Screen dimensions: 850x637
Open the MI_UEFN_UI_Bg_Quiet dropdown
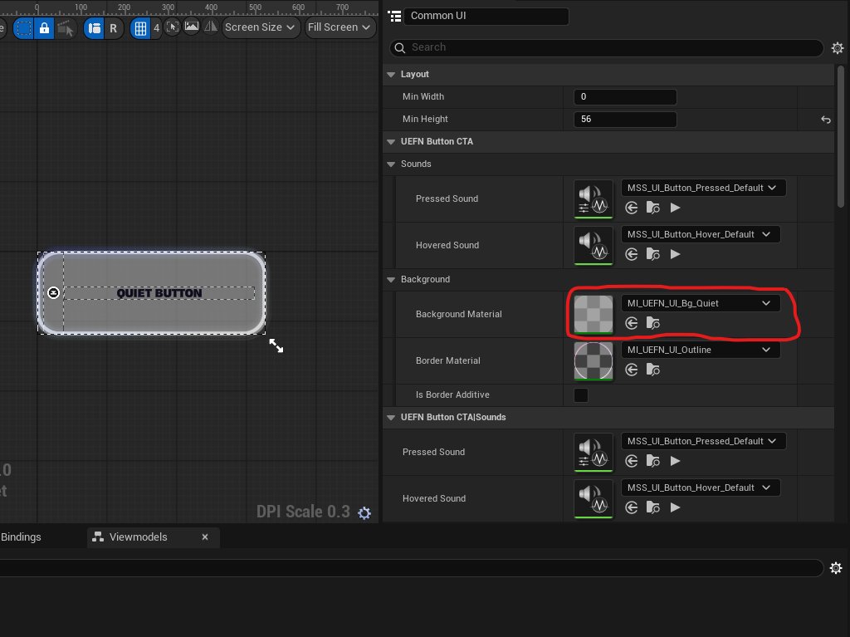click(x=701, y=303)
